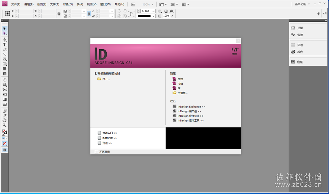Image resolution: width=329 pixels, height=194 pixels.
Task: Select the Pencil tool
Action: pyautogui.click(x=5, y=50)
